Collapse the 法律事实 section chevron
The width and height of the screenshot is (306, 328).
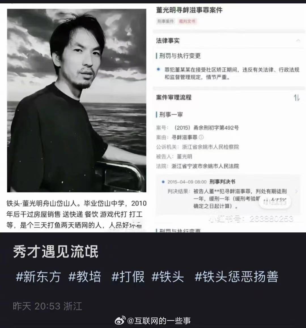pyautogui.click(x=298, y=40)
